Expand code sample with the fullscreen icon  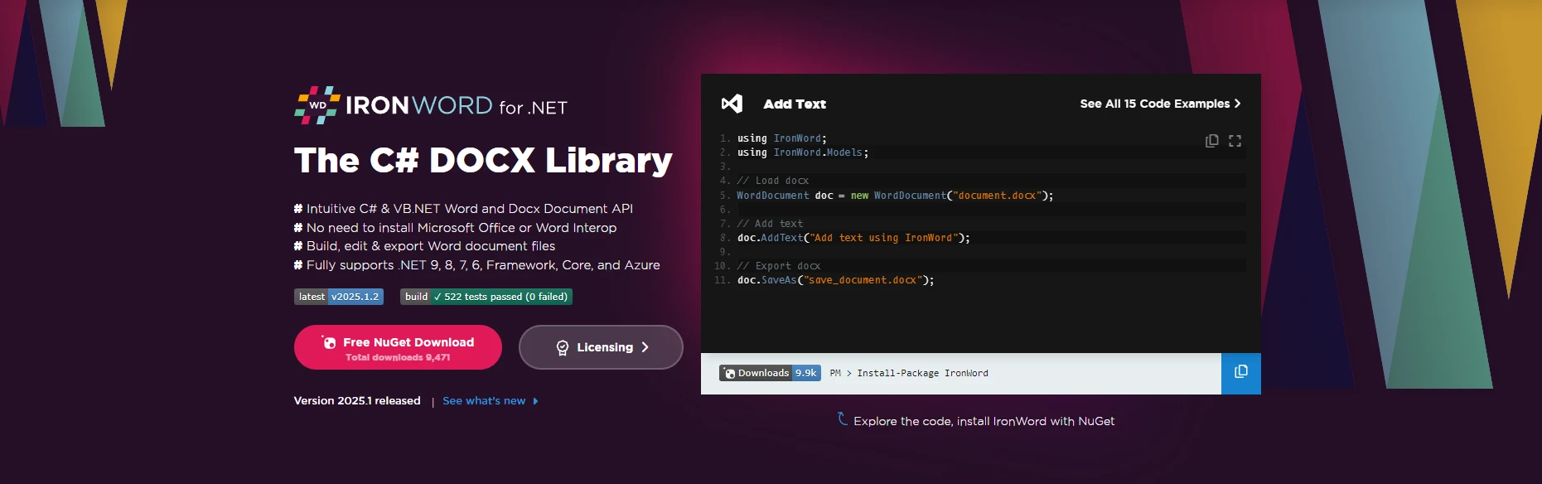click(1235, 141)
